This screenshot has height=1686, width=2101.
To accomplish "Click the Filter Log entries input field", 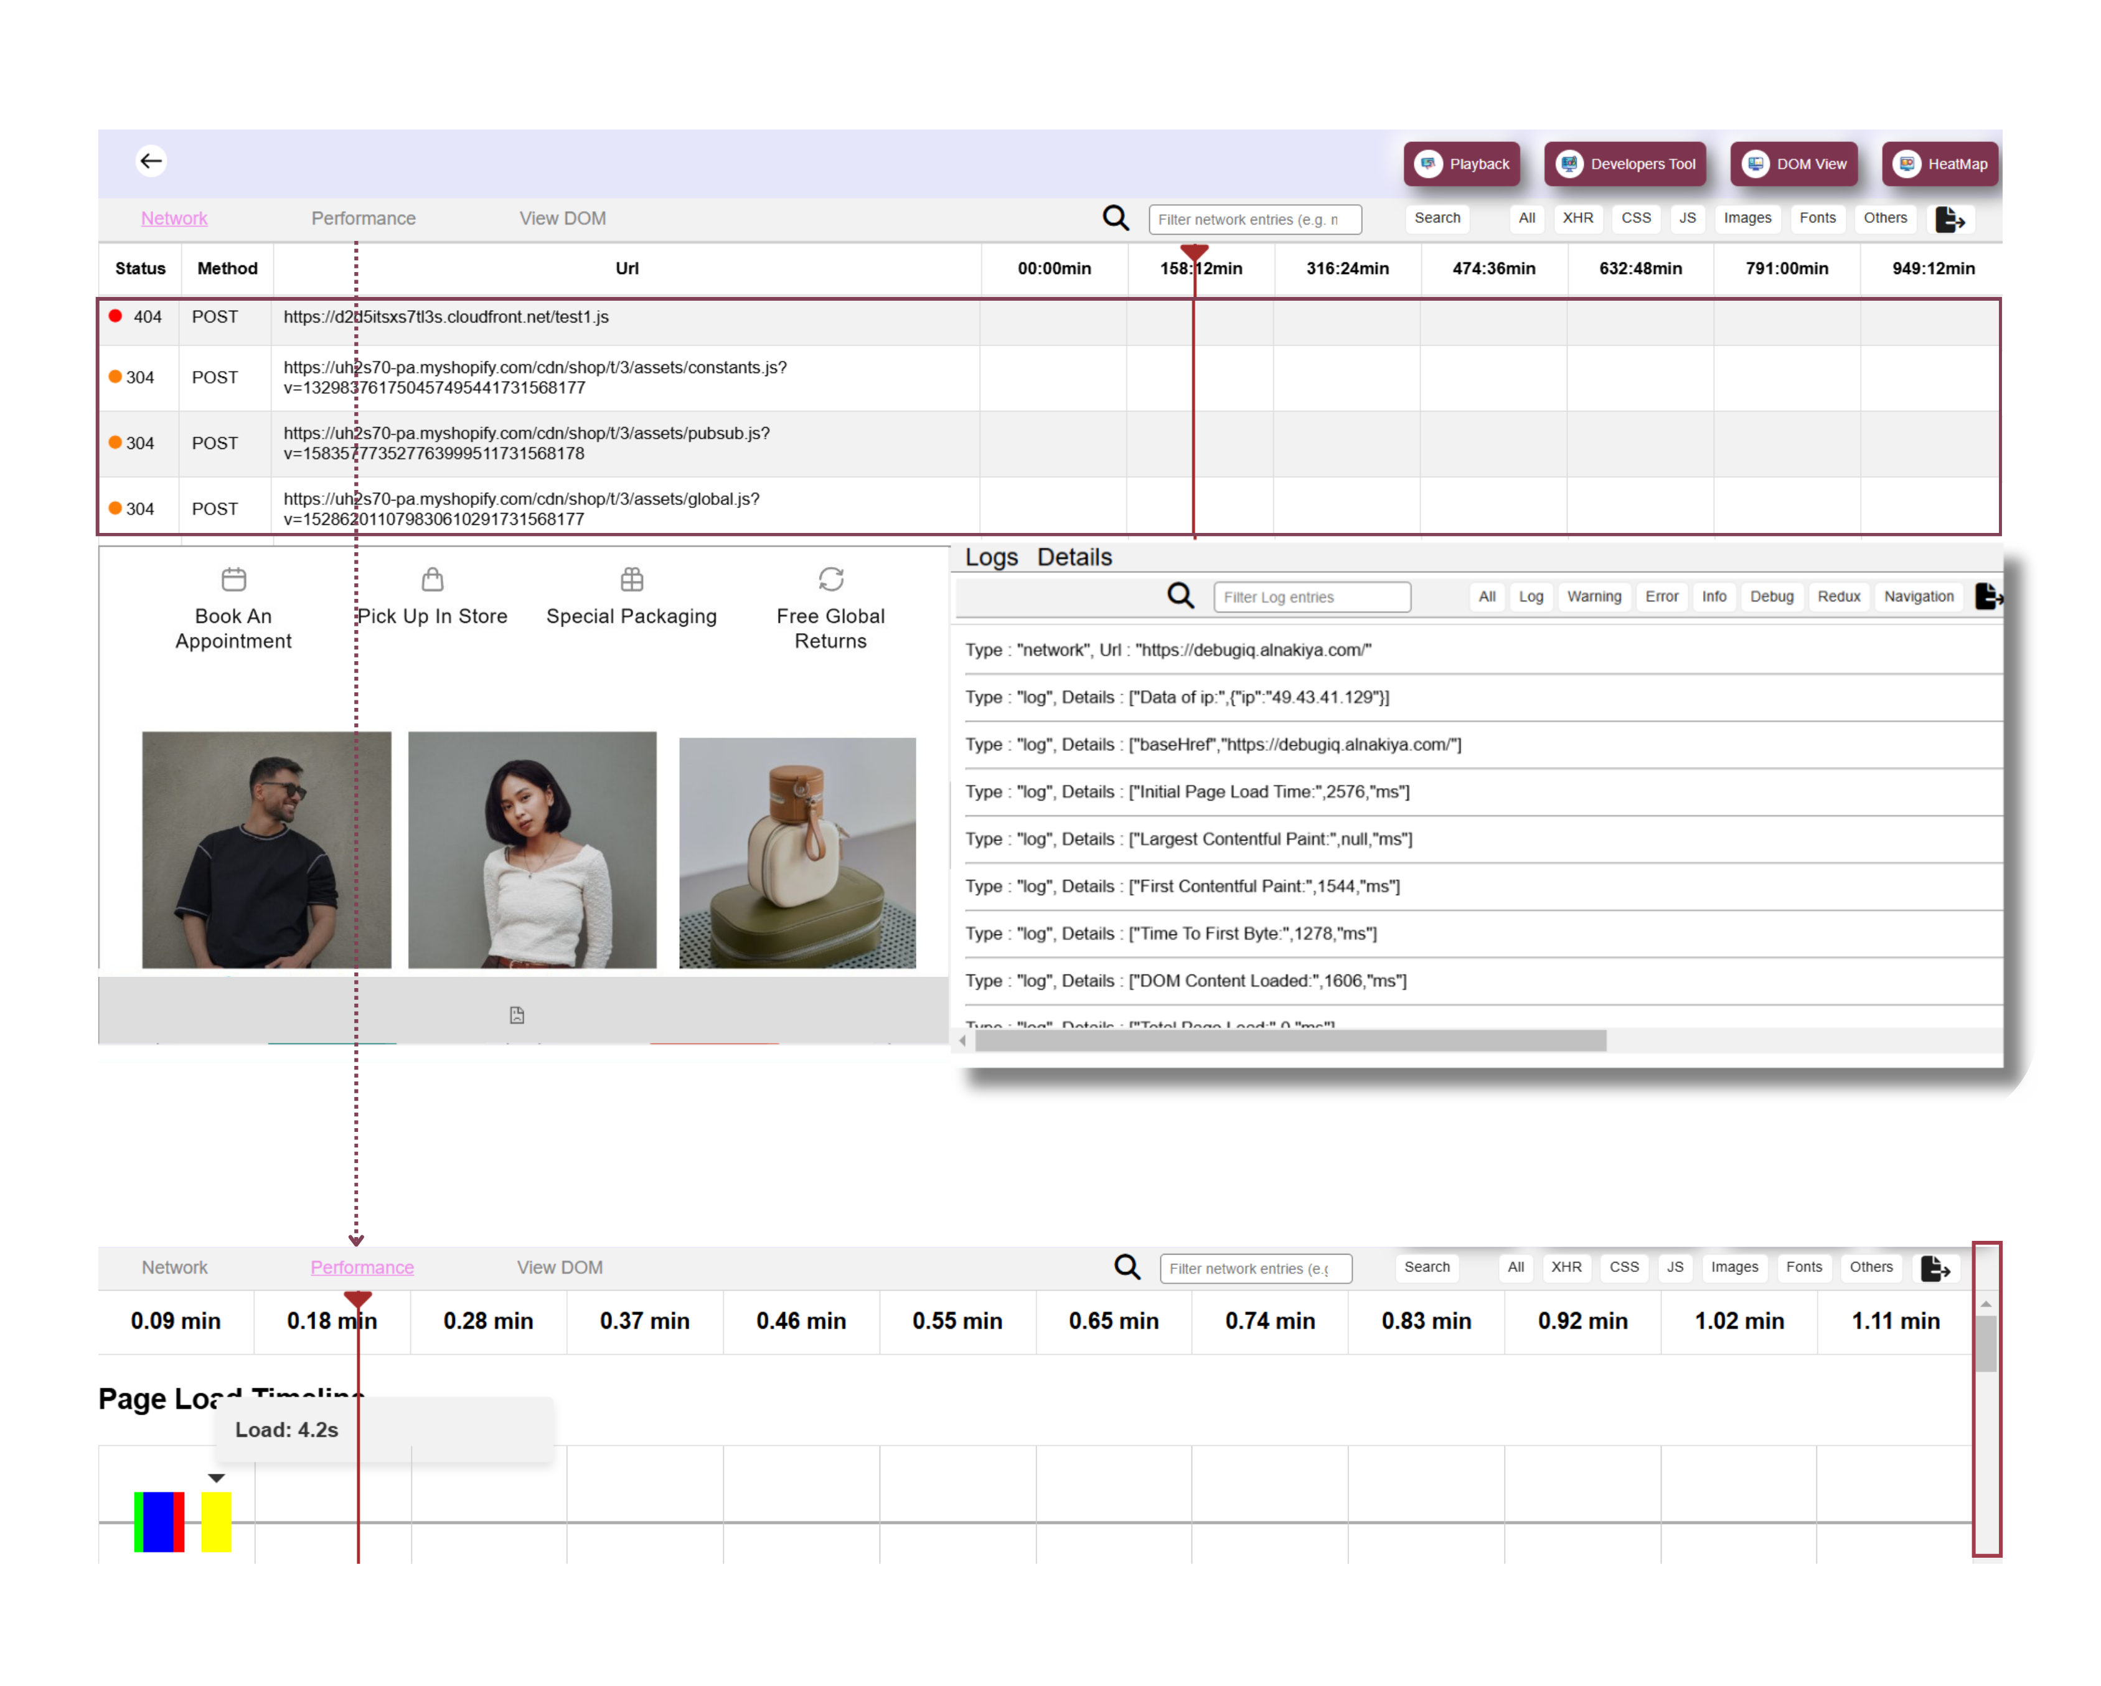I will (1312, 596).
